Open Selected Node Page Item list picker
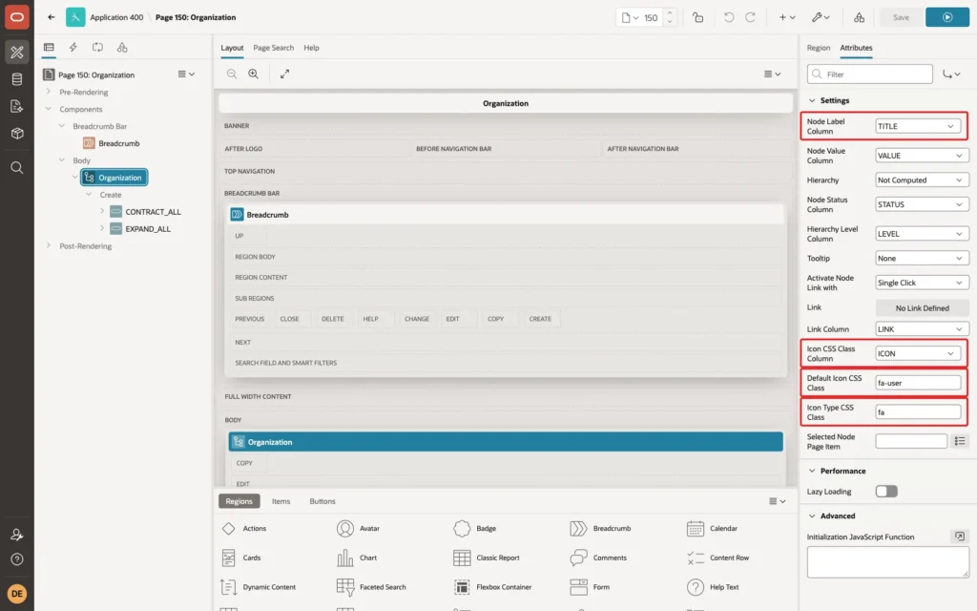The height and width of the screenshot is (611, 977). click(960, 441)
